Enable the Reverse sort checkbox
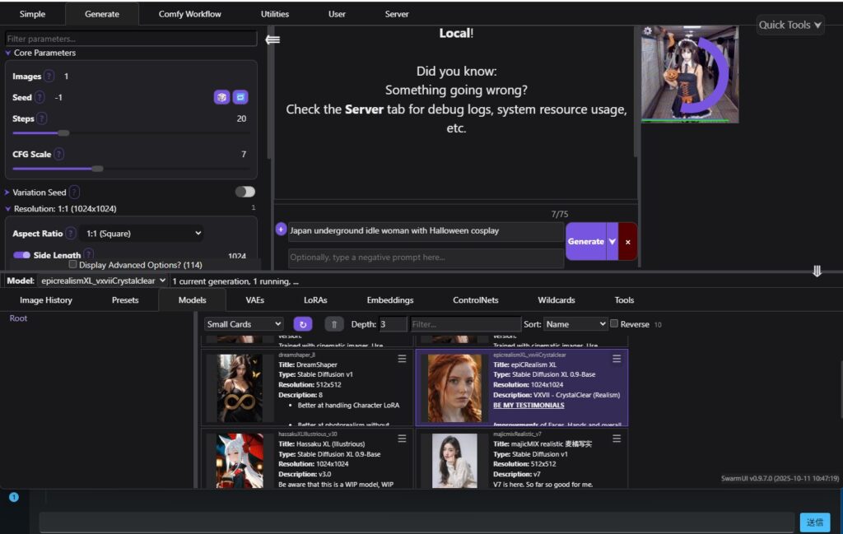 point(614,324)
